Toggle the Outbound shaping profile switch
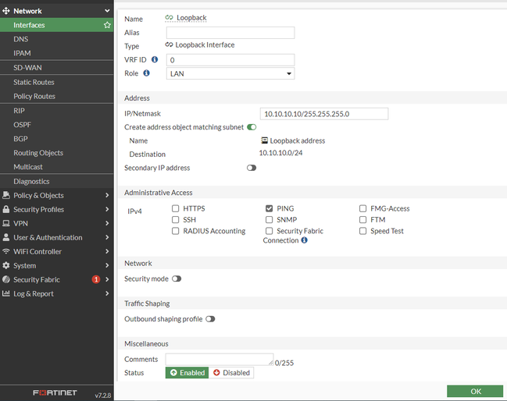 click(210, 319)
